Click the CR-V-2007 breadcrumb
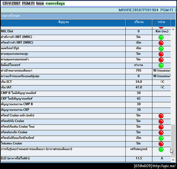This screenshot has height=169, width=177. 11,3
